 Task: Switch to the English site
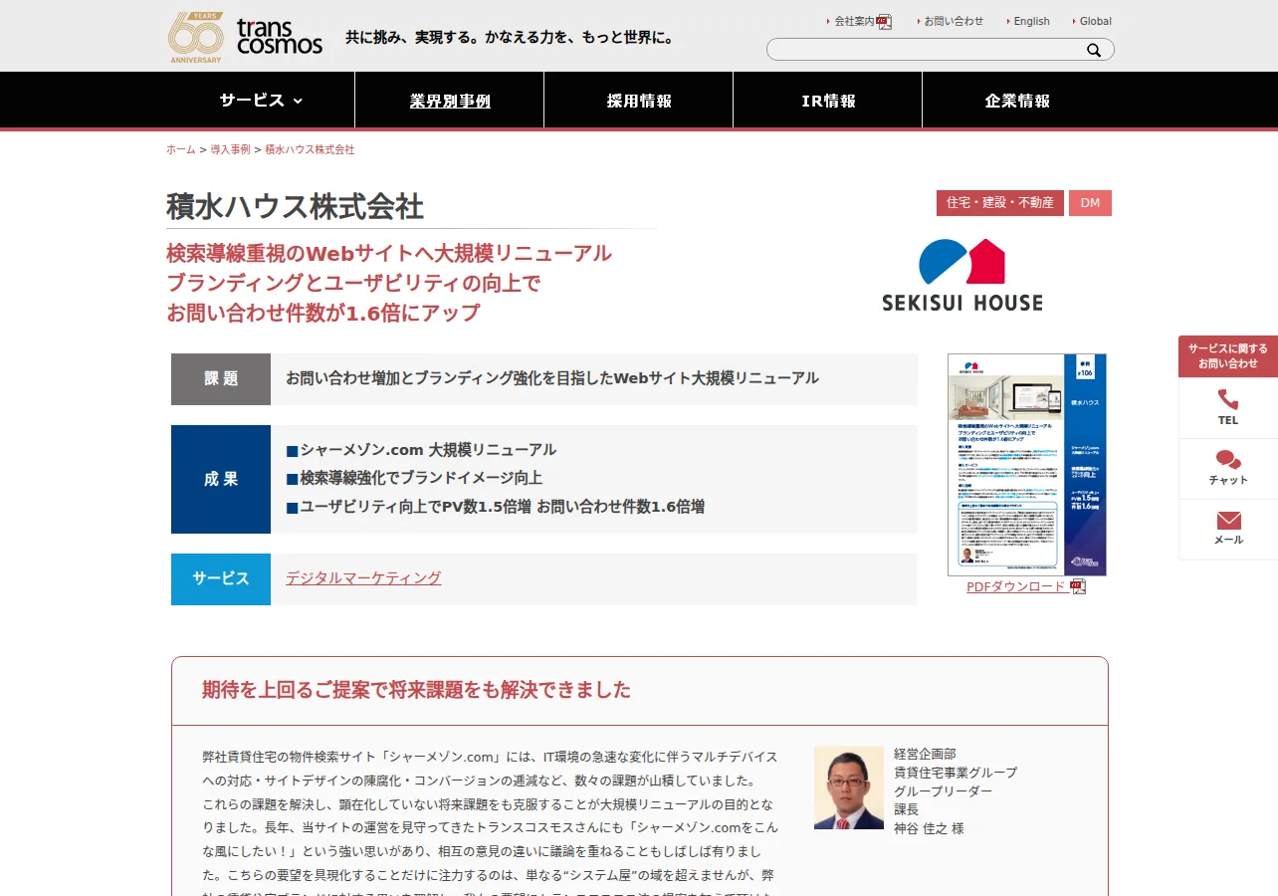1032,21
